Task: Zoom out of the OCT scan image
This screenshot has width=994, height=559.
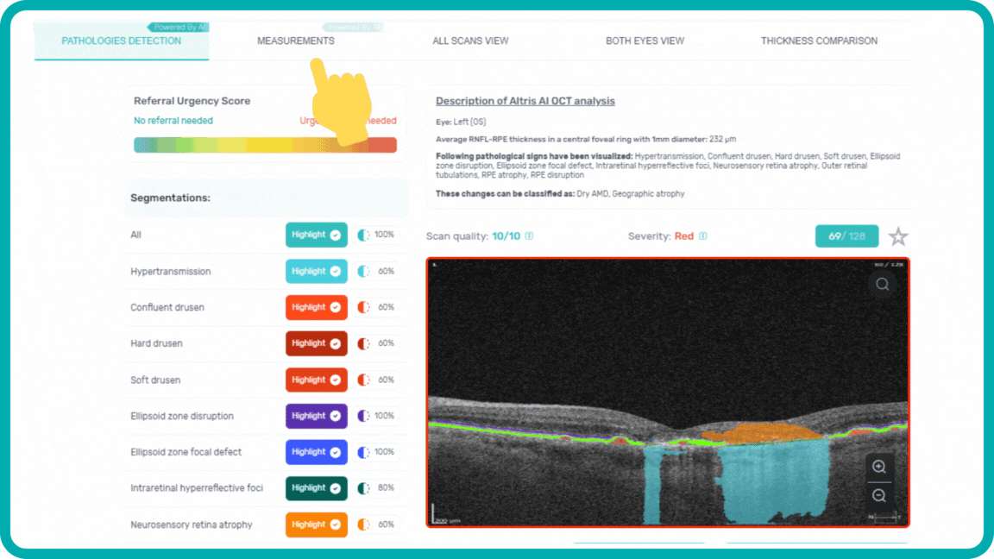Action: (878, 495)
